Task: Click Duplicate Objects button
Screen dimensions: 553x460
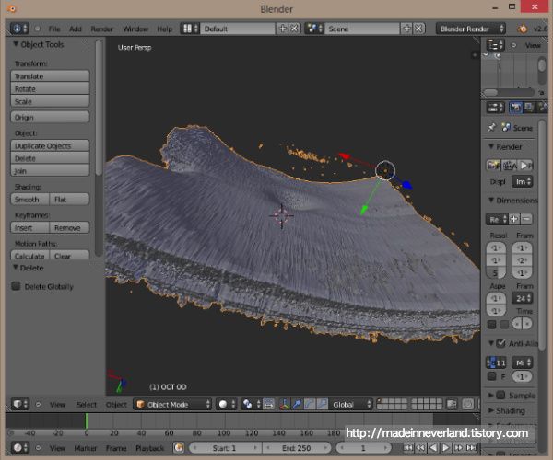Action: click(50, 145)
